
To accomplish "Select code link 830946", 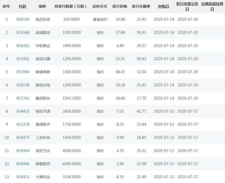I will click(x=23, y=164).
